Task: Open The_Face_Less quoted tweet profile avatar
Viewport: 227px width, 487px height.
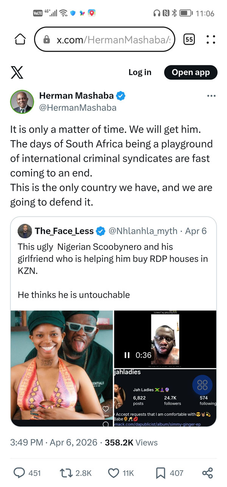Action: 25,231
